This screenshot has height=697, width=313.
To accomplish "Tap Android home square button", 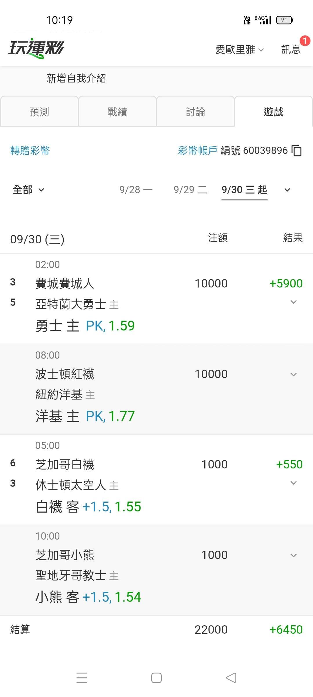I will [x=156, y=678].
